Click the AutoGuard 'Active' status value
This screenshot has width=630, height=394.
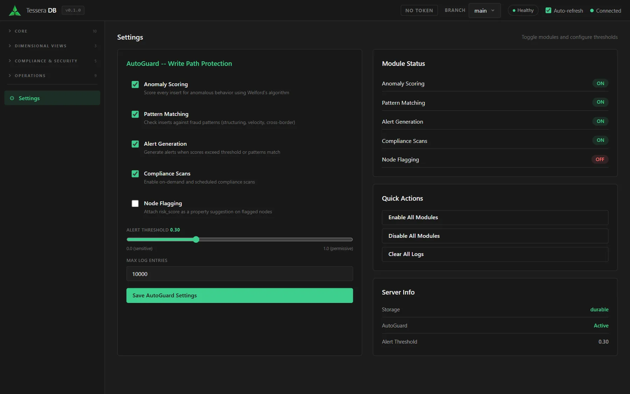(x=601, y=326)
